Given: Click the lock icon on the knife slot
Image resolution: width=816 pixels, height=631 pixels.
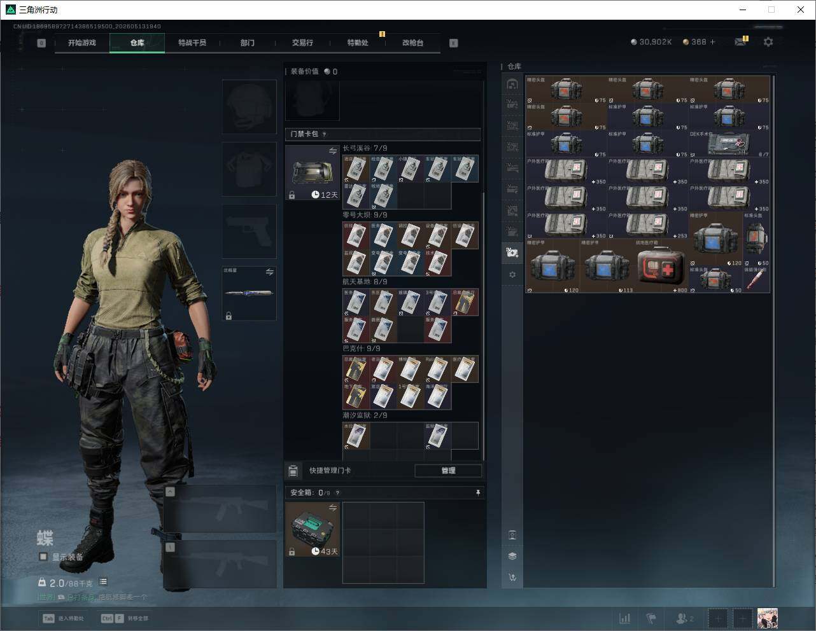Looking at the screenshot, I should (x=229, y=315).
